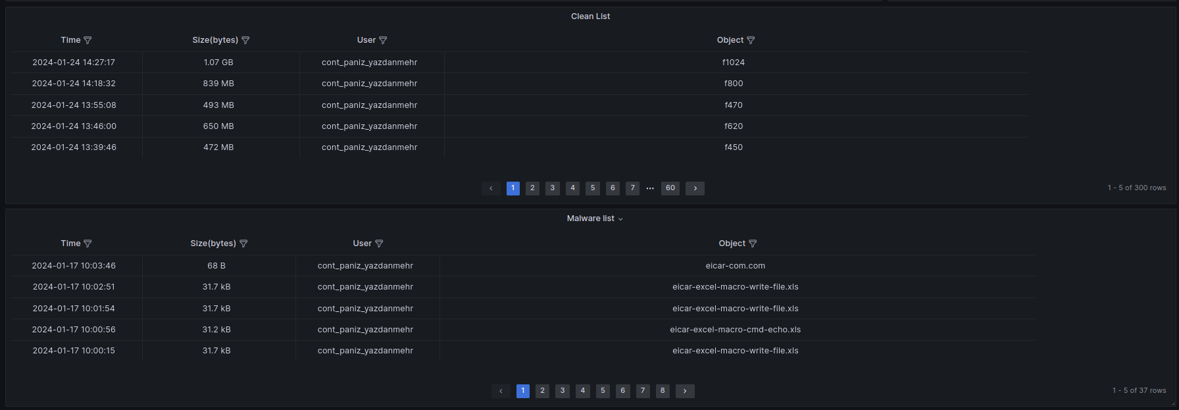Filter Clean List by Time column

point(88,40)
